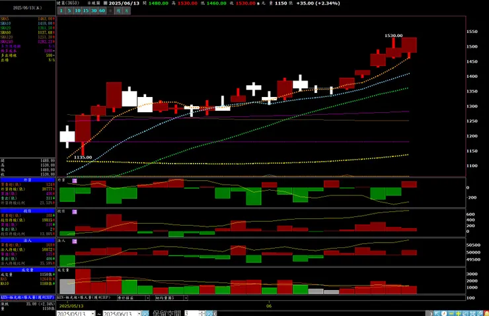Click the 2025/05/13 yellow axis date label
Image resolution: width=489 pixels, height=316 pixels.
[x=71, y=306]
